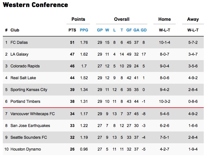Sort standings by GP column
This screenshot has width=206, height=159.
[x=100, y=30]
